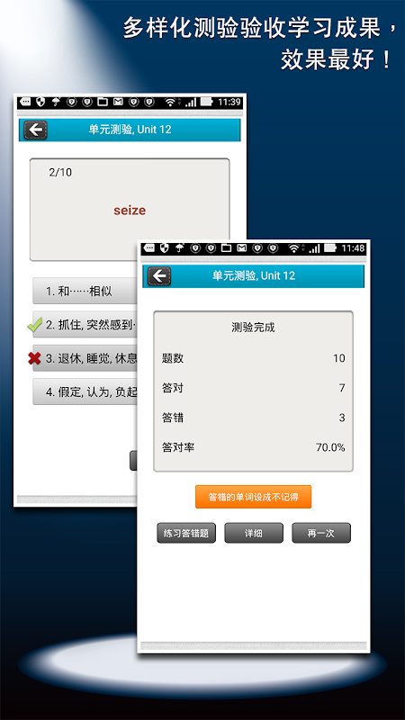This screenshot has width=405, height=720.
Task: Click the word seize on the question card
Action: coord(130,211)
